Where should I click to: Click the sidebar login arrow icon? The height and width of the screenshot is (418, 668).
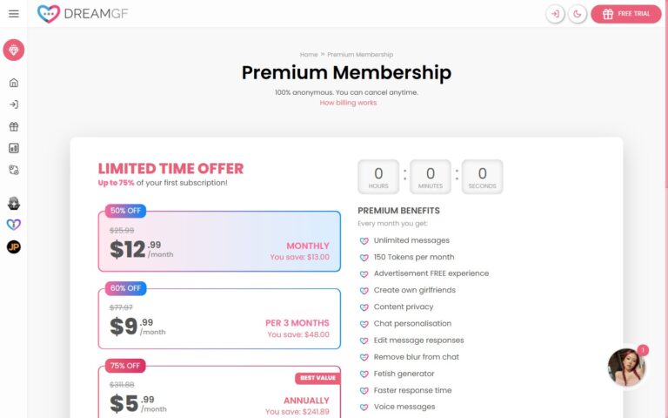[13, 104]
